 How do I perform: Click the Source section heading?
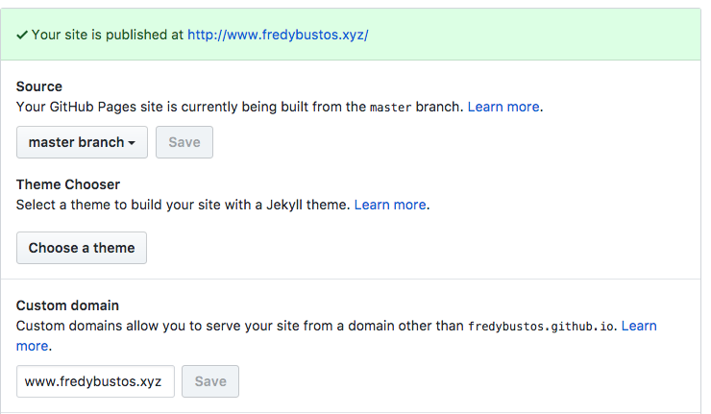39,86
